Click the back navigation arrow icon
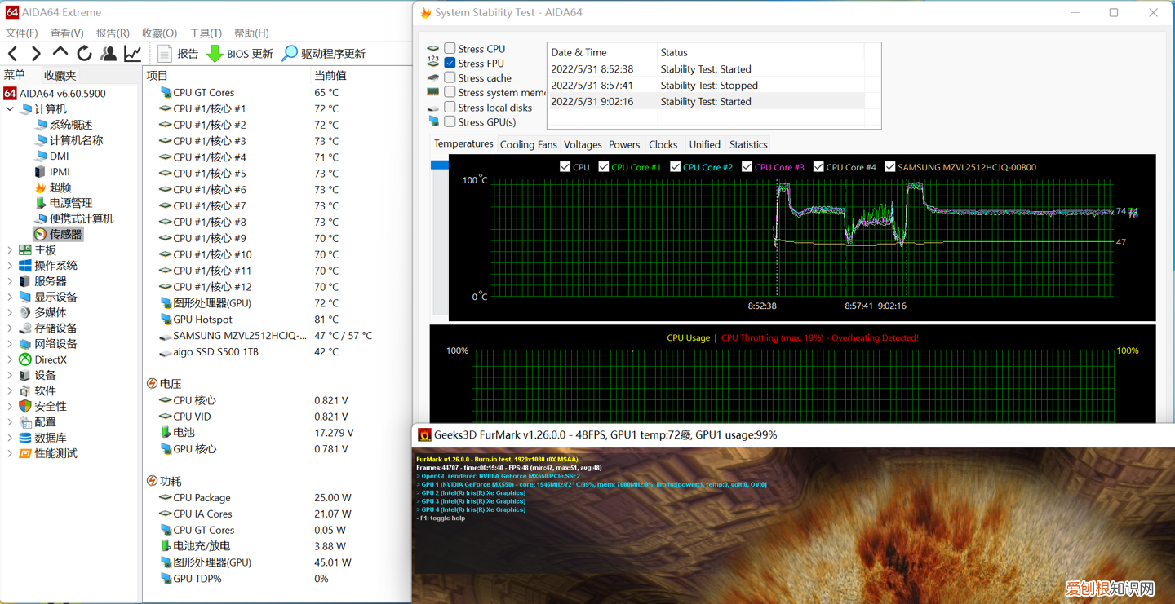The image size is (1175, 604). click(x=13, y=54)
